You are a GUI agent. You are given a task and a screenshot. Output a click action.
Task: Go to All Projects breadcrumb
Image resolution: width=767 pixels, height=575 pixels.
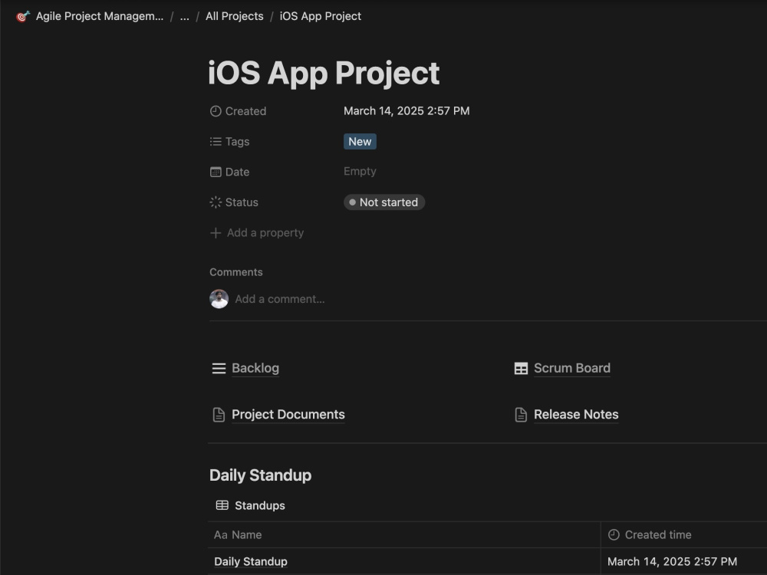(x=234, y=16)
